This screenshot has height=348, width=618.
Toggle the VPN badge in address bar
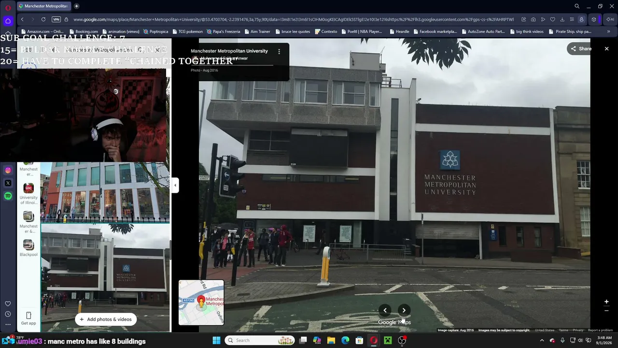coord(56,19)
